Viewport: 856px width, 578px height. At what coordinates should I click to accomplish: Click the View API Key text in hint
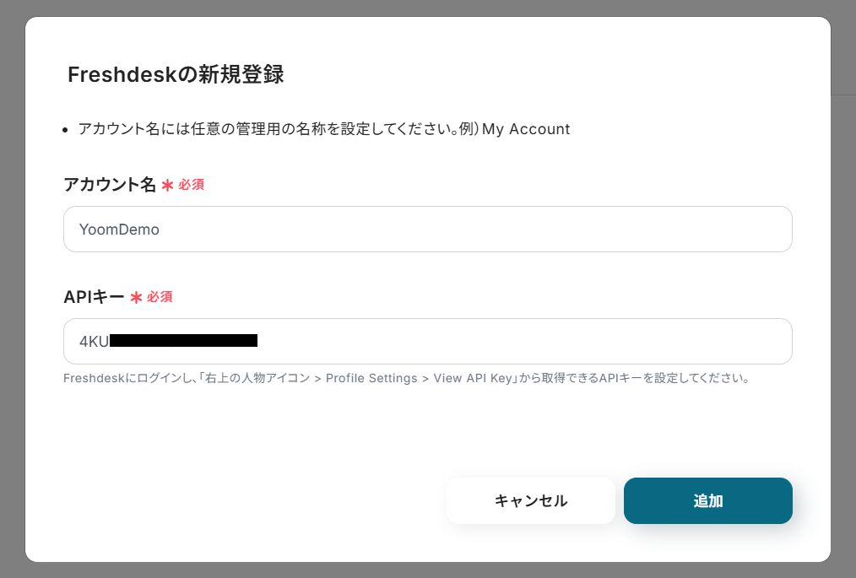pos(474,378)
